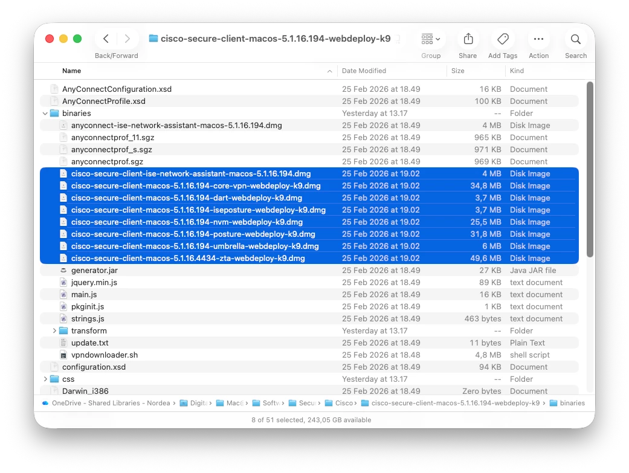Click the vertical scrollbar thumb
Viewport: 629px width, 473px height.
coord(590,169)
